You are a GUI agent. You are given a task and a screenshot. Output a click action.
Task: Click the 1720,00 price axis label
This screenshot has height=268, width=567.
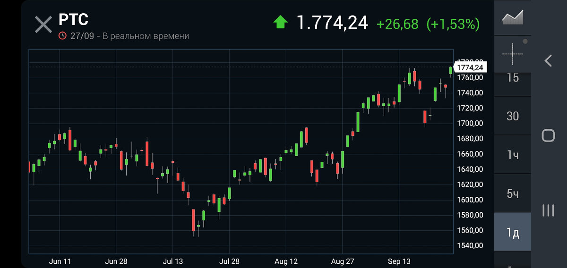tap(470, 108)
